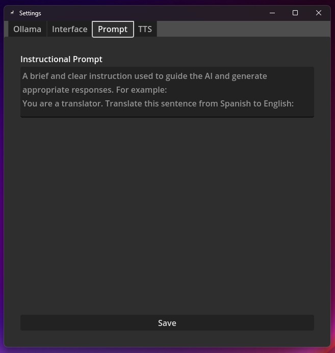The height and width of the screenshot is (353, 335).
Task: Maximize the Settings window
Action: [x=295, y=13]
